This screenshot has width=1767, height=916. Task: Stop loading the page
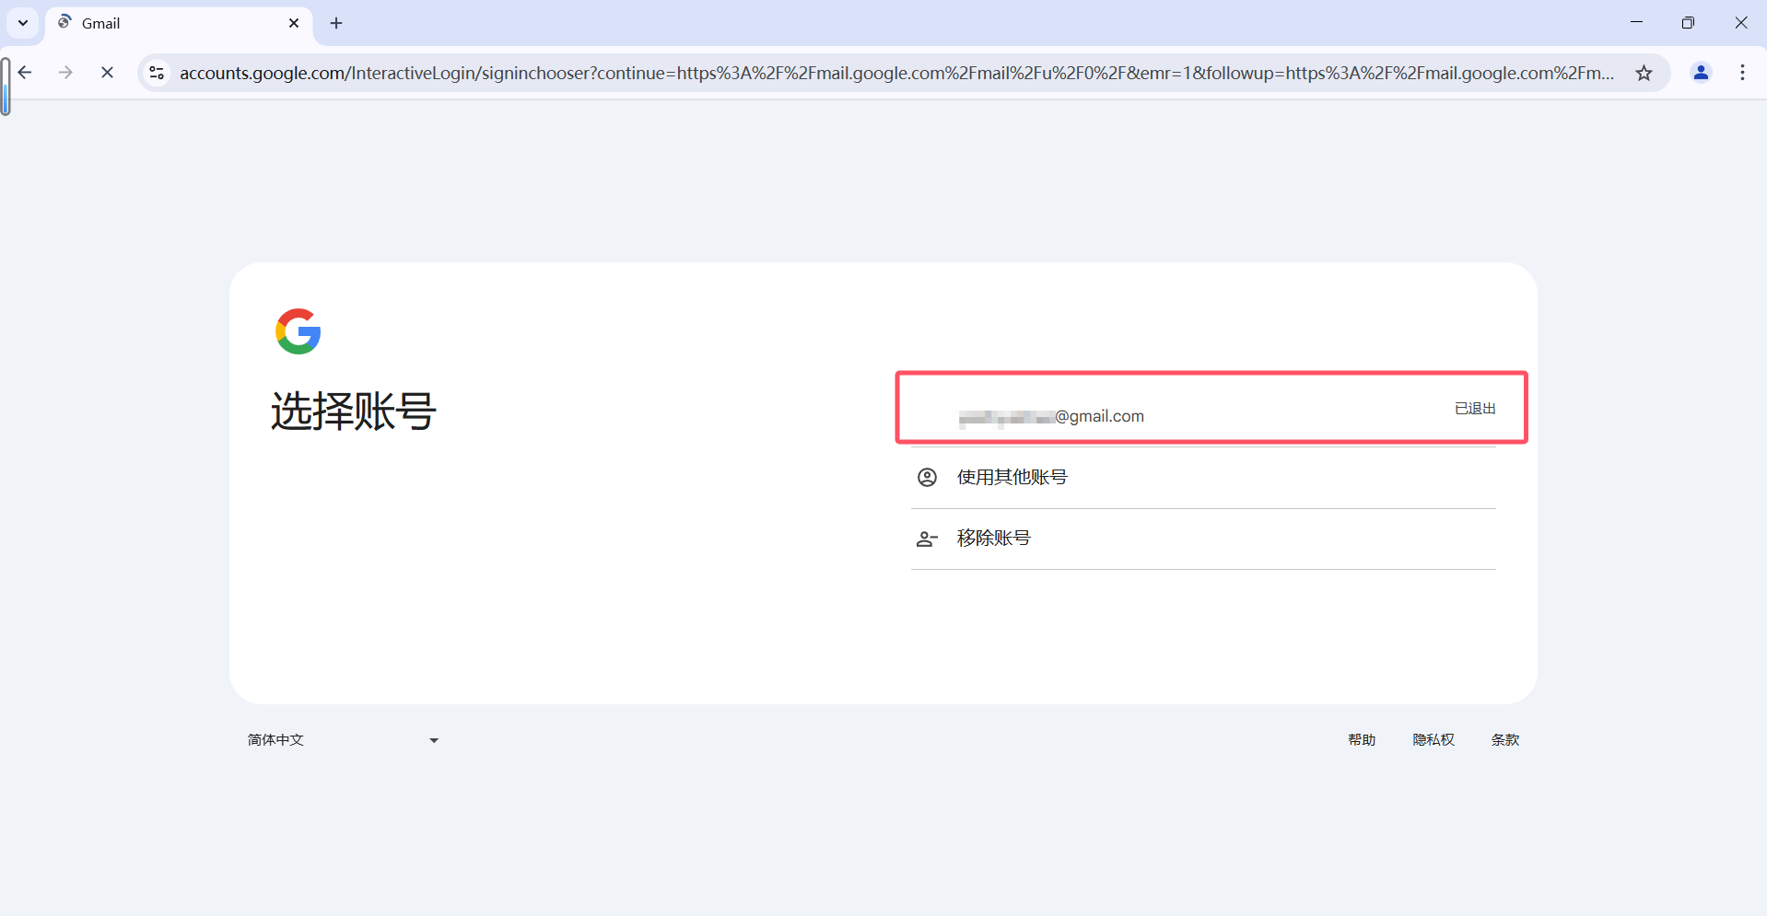pos(107,73)
